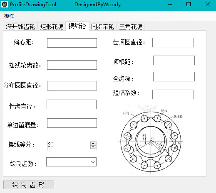Focus the 单边留磨量 input box
This screenshot has width=216, height=193.
tap(72, 123)
